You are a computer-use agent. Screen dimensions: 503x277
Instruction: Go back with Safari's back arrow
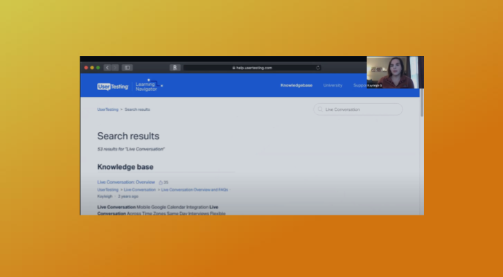coord(107,68)
